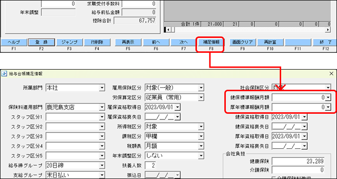Open the 厚年標準報酬月額 dropdown arrow
This screenshot has width=337, height=179.
(x=328, y=107)
